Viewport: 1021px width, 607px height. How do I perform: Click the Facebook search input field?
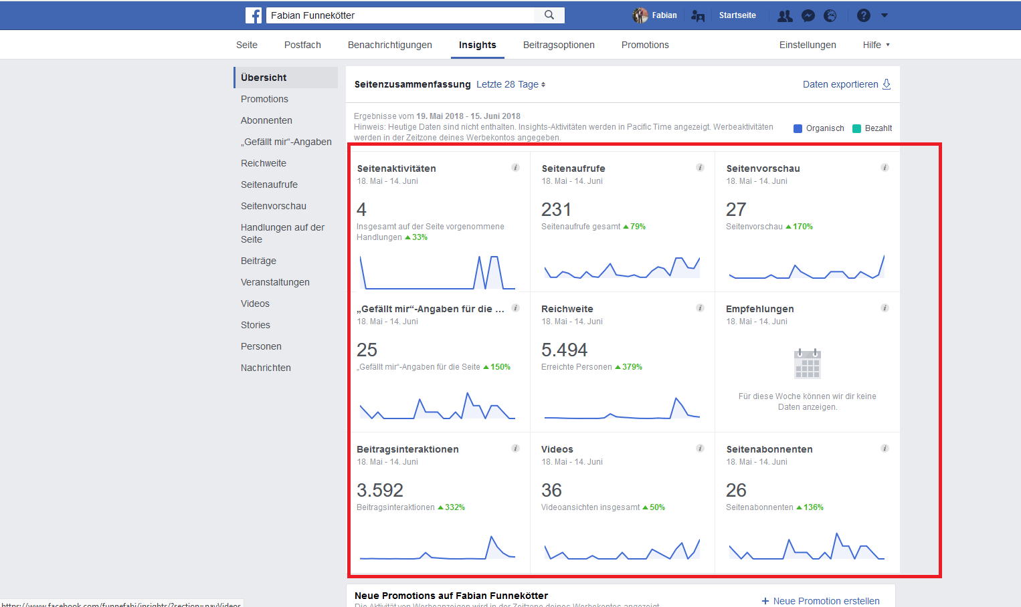click(x=401, y=15)
